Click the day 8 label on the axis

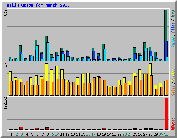tap(48, 134)
